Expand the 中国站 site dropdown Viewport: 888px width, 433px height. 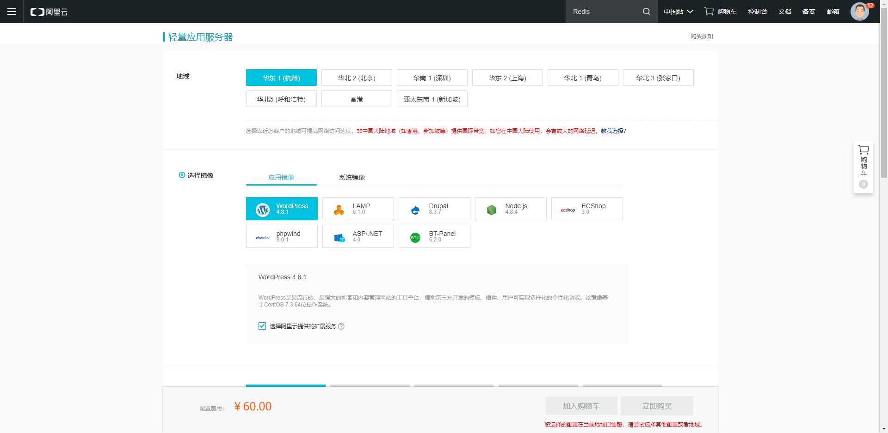click(678, 12)
